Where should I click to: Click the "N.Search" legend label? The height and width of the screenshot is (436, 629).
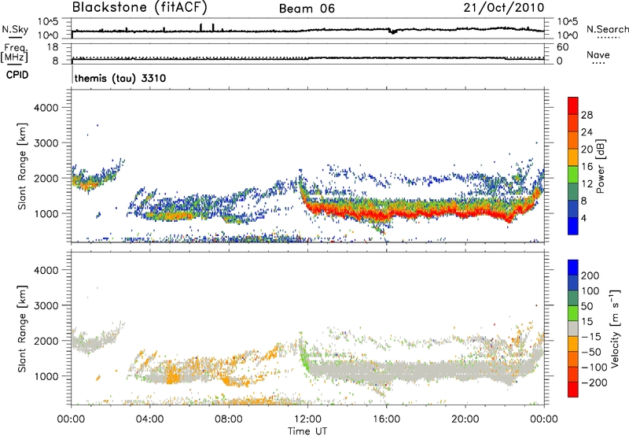tap(607, 29)
